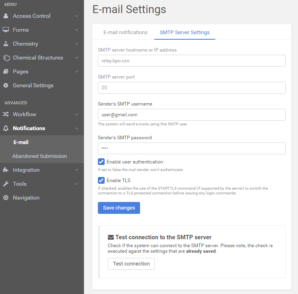Click the Forms monitor icon
Viewport: 298px width, 294px height.
pos(6,30)
